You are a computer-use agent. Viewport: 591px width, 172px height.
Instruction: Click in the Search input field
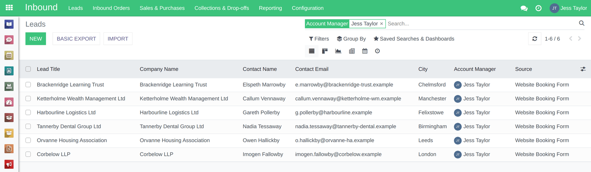[481, 24]
